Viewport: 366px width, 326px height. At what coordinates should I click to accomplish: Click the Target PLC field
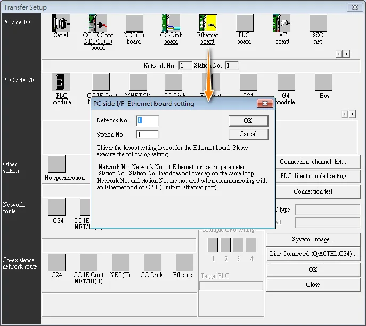coord(231,286)
